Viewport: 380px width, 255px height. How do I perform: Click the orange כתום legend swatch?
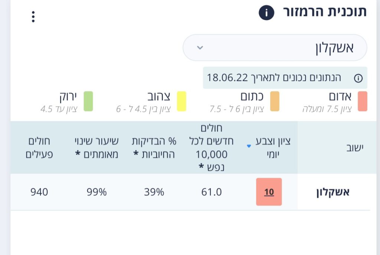275,101
